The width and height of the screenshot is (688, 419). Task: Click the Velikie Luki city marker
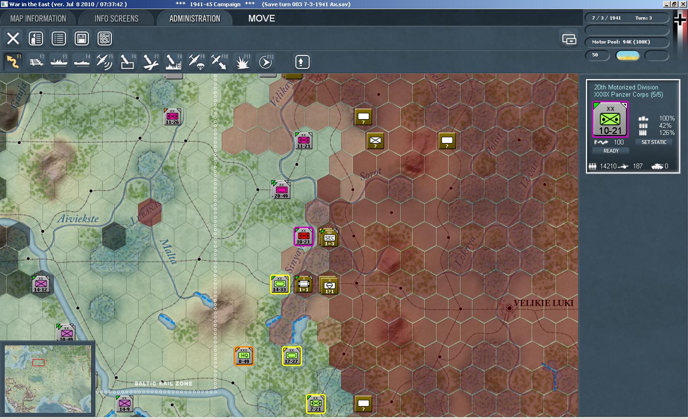509,309
